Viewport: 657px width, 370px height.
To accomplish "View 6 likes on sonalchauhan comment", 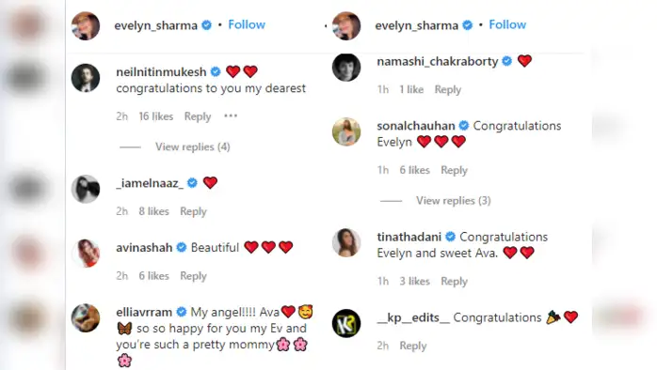I will [414, 170].
